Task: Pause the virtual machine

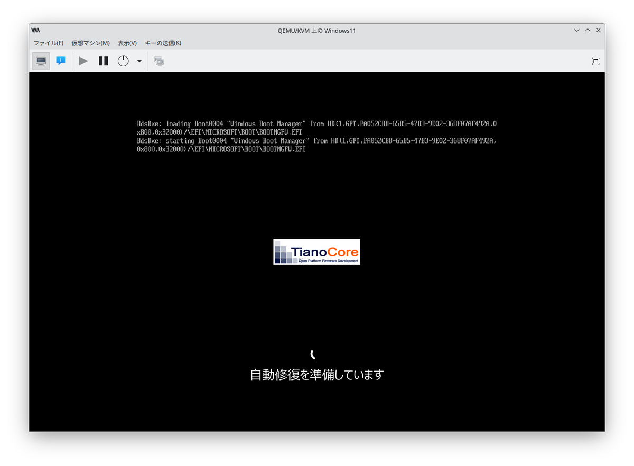Action: click(104, 61)
